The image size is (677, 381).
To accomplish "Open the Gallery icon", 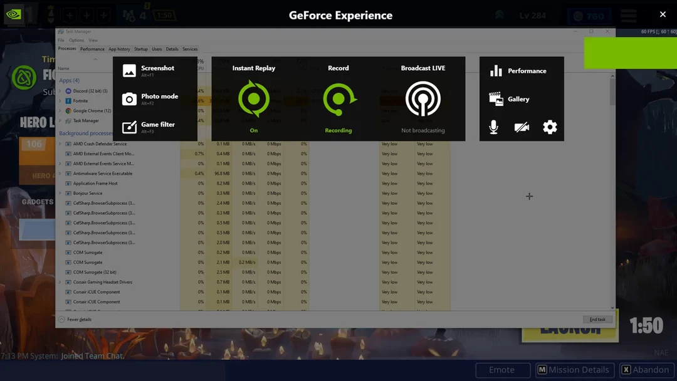I will point(496,99).
